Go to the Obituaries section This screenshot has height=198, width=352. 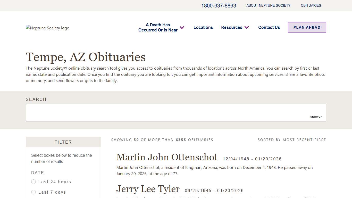pos(311,5)
